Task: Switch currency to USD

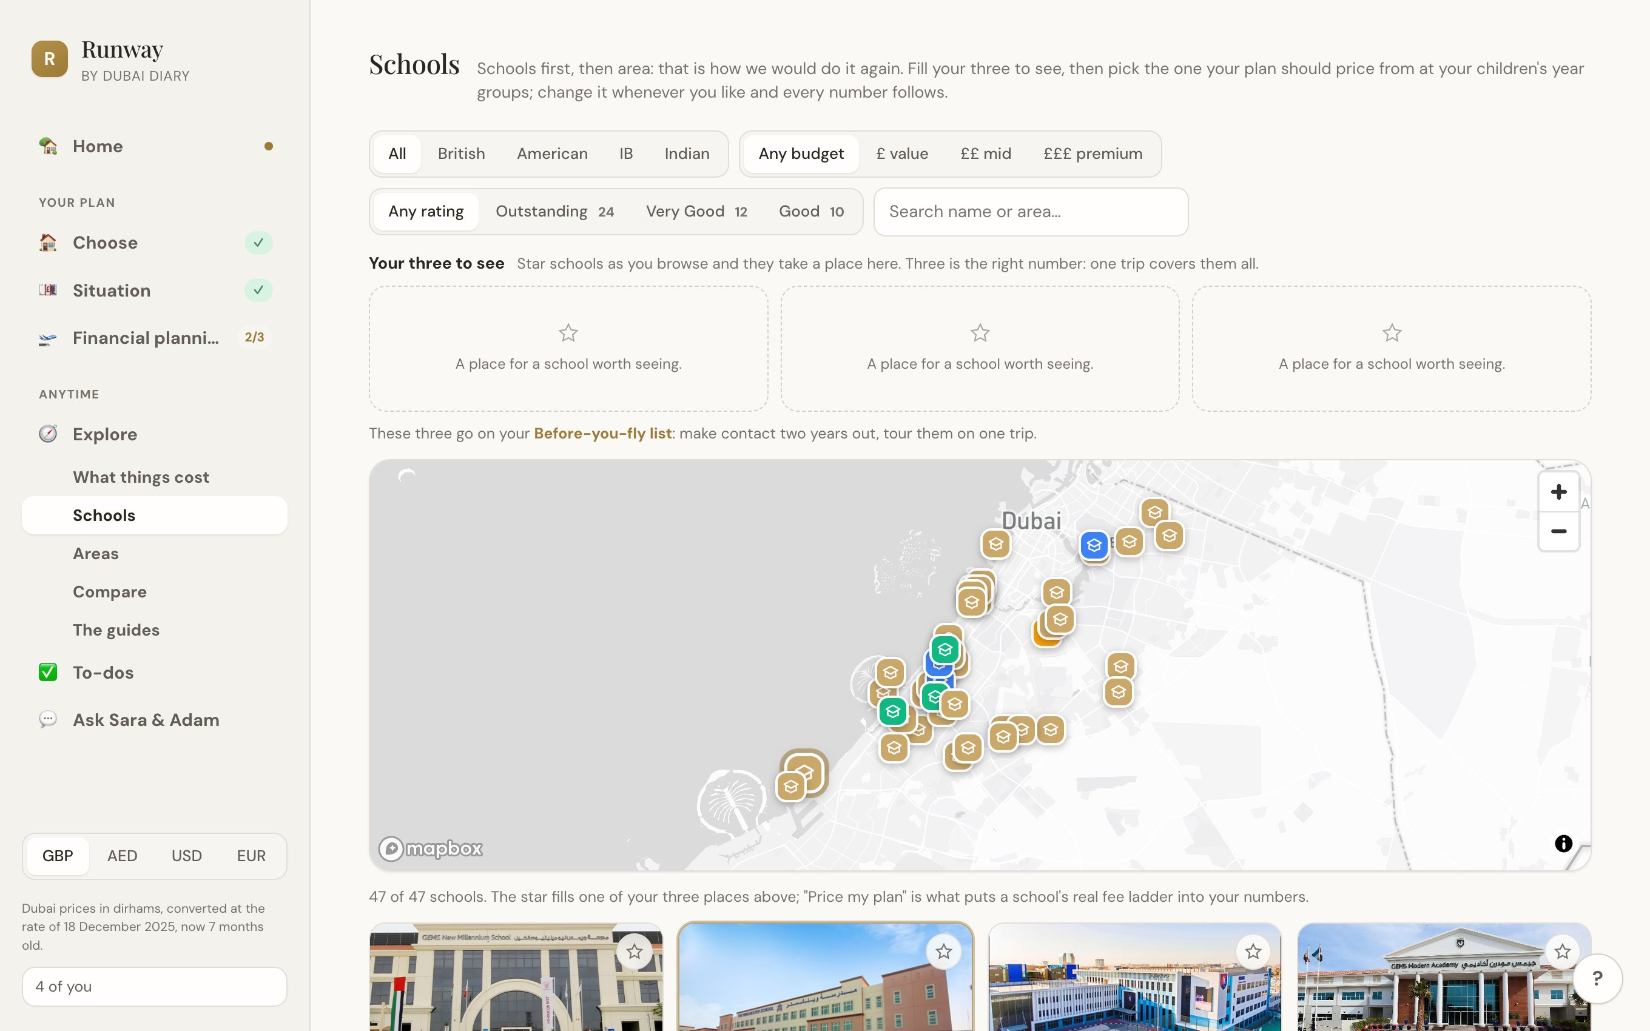Action: pyautogui.click(x=186, y=856)
